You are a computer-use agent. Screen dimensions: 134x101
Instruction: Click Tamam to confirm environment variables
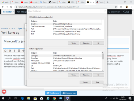pos(85,82)
